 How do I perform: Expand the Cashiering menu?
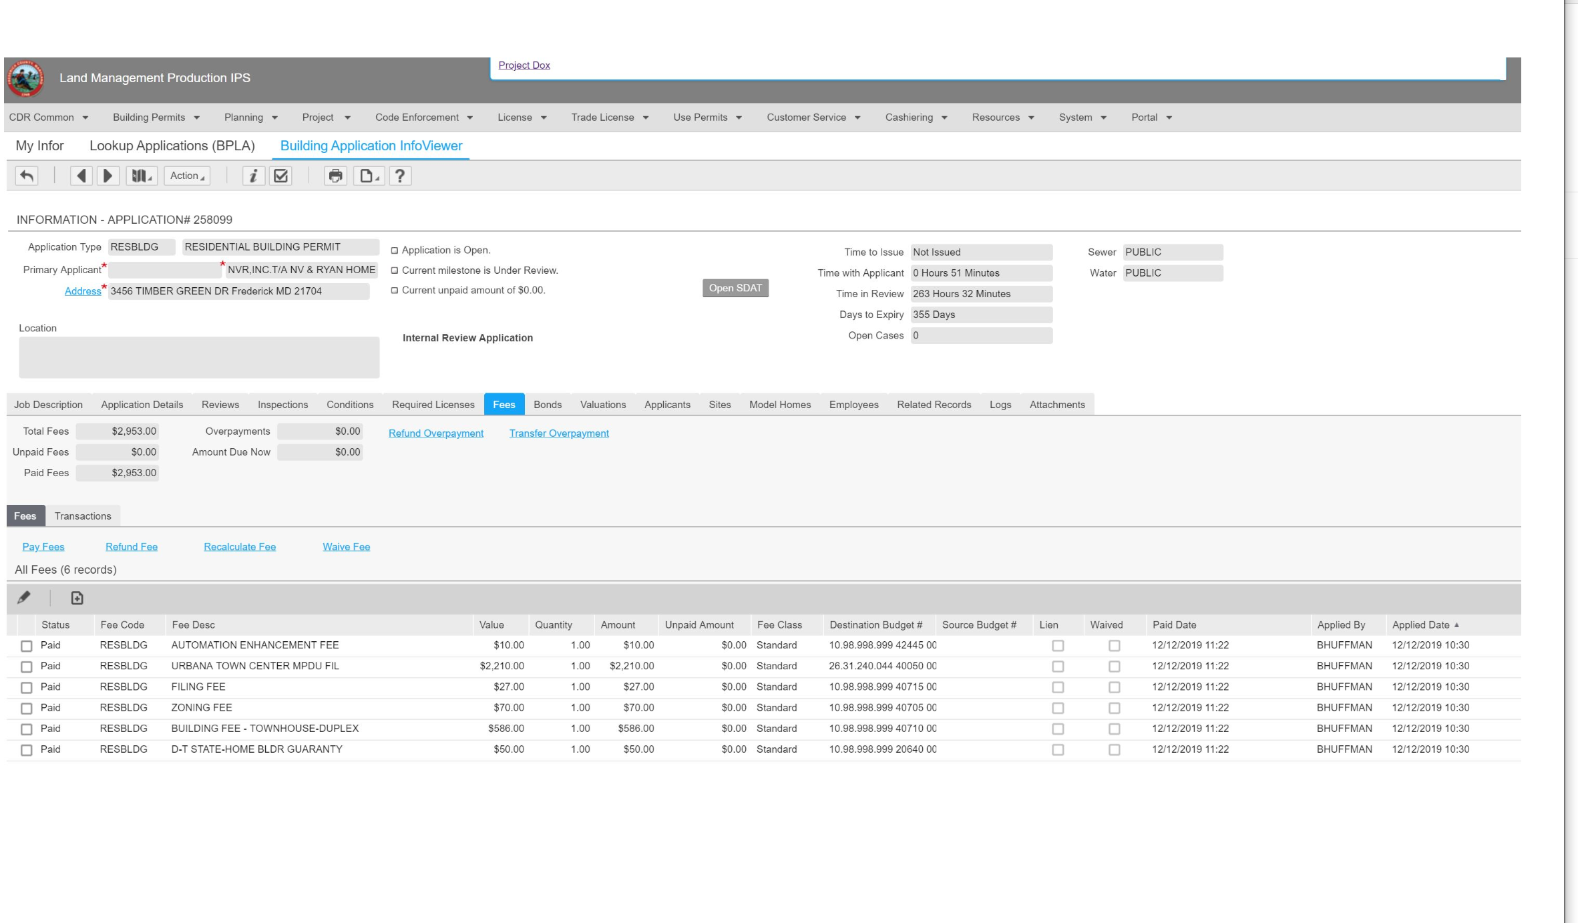[916, 118]
